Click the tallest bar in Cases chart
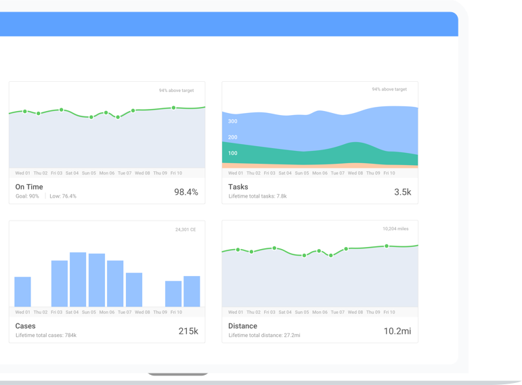The image size is (522, 385). coord(78,279)
